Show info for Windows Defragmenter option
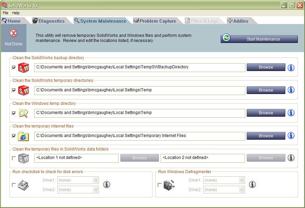The height and width of the screenshot is (208, 305). click(252, 185)
